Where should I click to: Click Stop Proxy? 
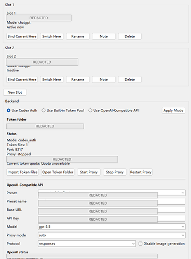[x=115, y=172]
